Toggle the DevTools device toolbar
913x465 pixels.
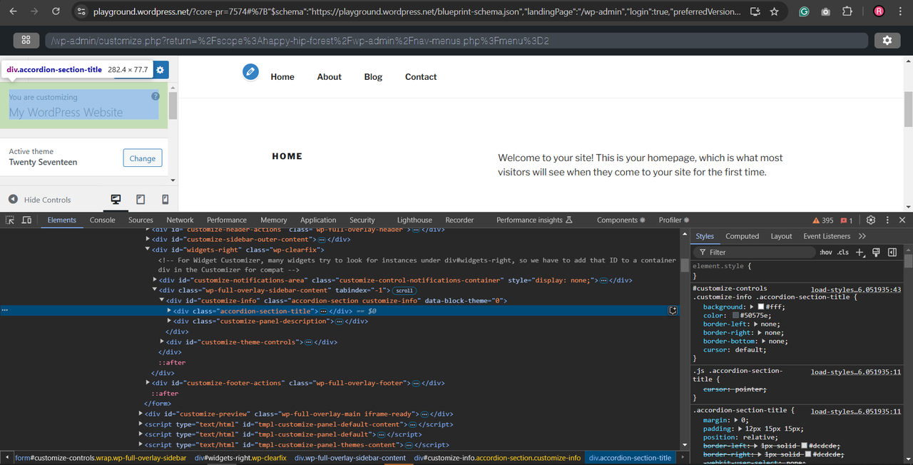click(27, 220)
